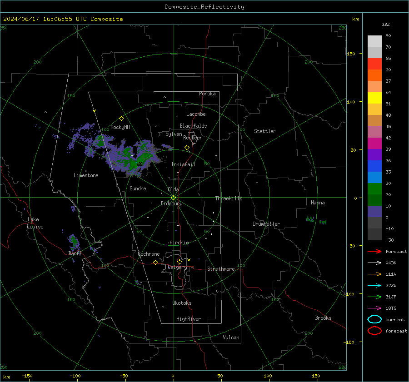
Task: Click the RockyMH station label
Action: point(120,127)
